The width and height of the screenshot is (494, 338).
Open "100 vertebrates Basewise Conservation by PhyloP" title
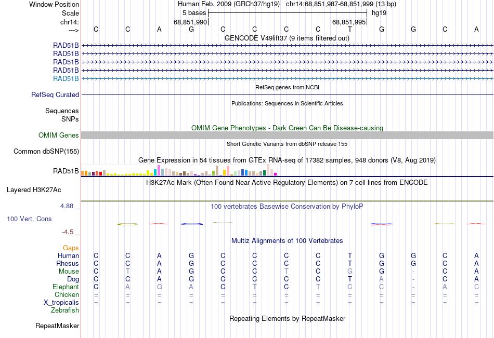[287, 207]
